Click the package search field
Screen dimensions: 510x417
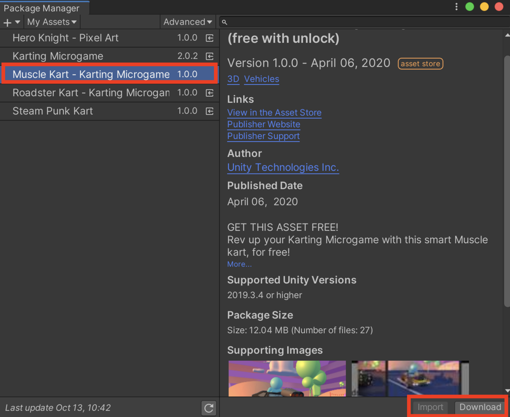[365, 22]
